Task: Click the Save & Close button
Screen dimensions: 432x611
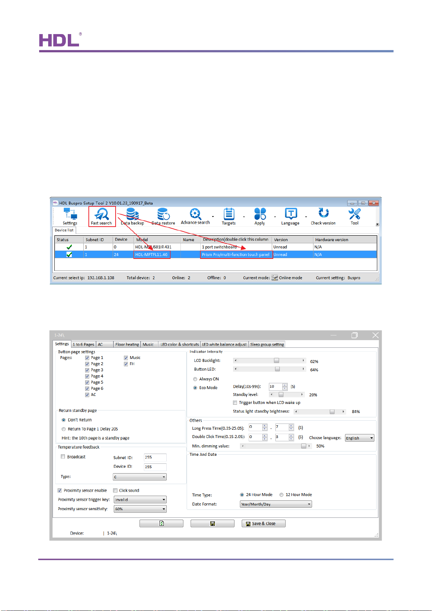Action: [x=263, y=524]
